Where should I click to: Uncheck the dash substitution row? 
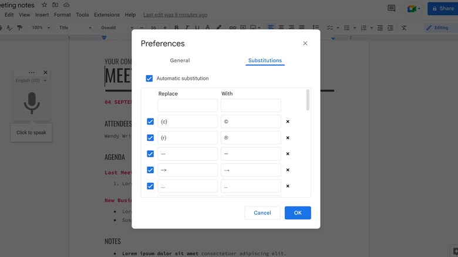[150, 154]
